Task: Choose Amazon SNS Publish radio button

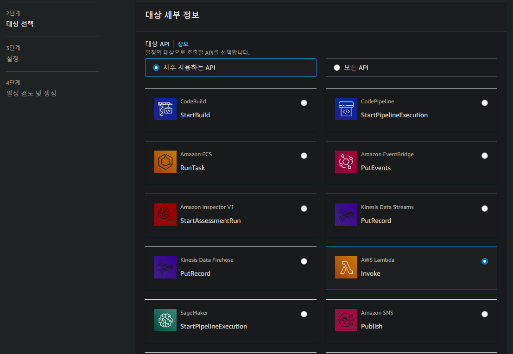Action: (x=485, y=314)
